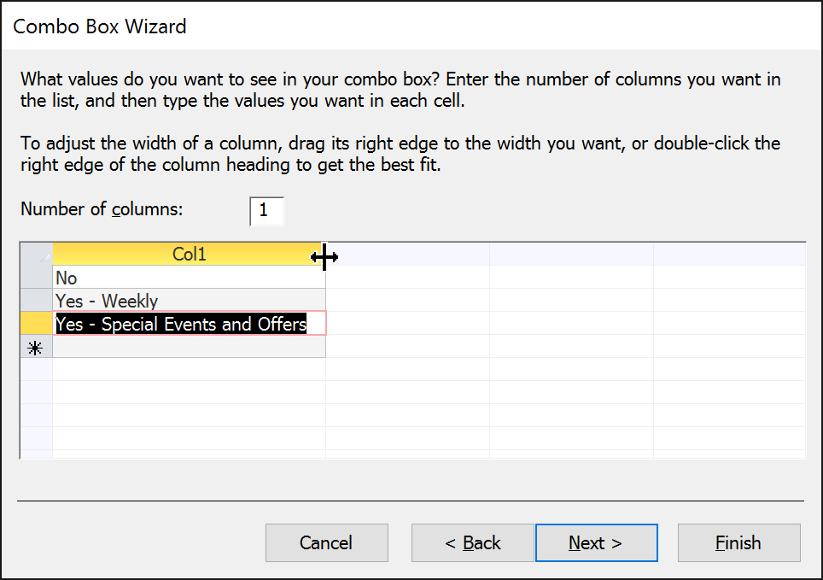Click inside the Number of columns field
Viewport: 823px width, 580px height.
tap(266, 211)
